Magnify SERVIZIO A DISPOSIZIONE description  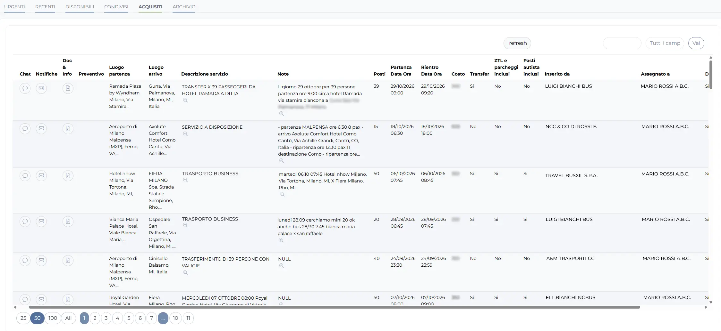(185, 134)
